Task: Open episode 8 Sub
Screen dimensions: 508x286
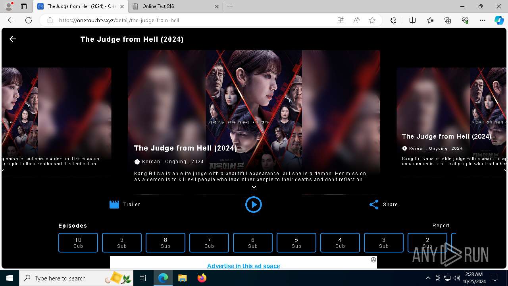Action: coord(165,243)
